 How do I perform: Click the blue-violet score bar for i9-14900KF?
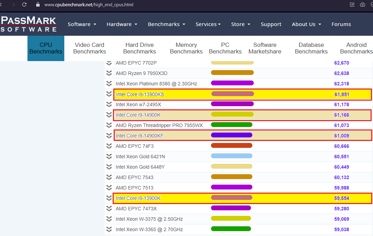coord(232,135)
